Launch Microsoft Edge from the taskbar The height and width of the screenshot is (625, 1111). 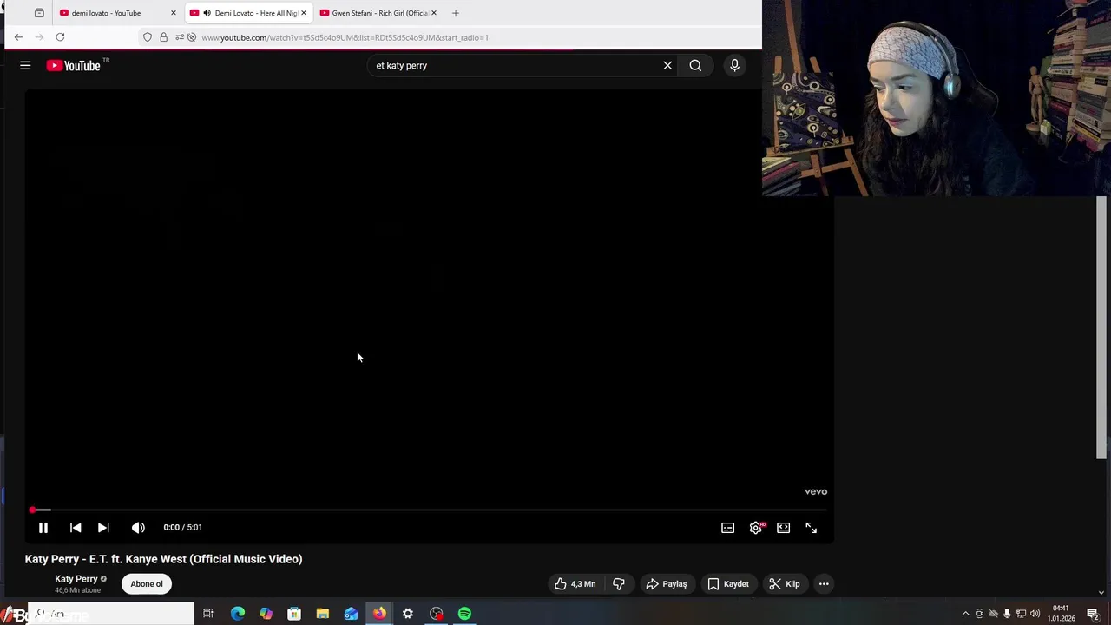click(238, 614)
